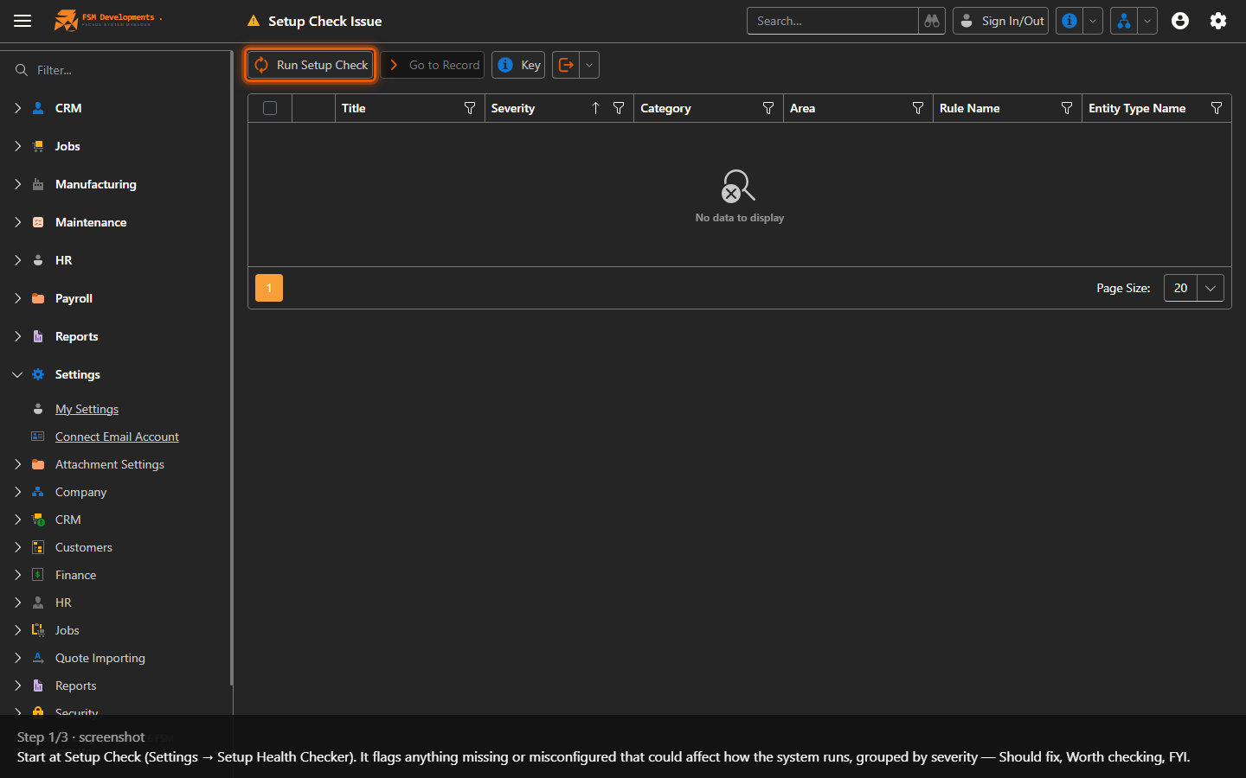This screenshot has width=1246, height=778.
Task: Open the blue info help icon
Action: point(1069,21)
